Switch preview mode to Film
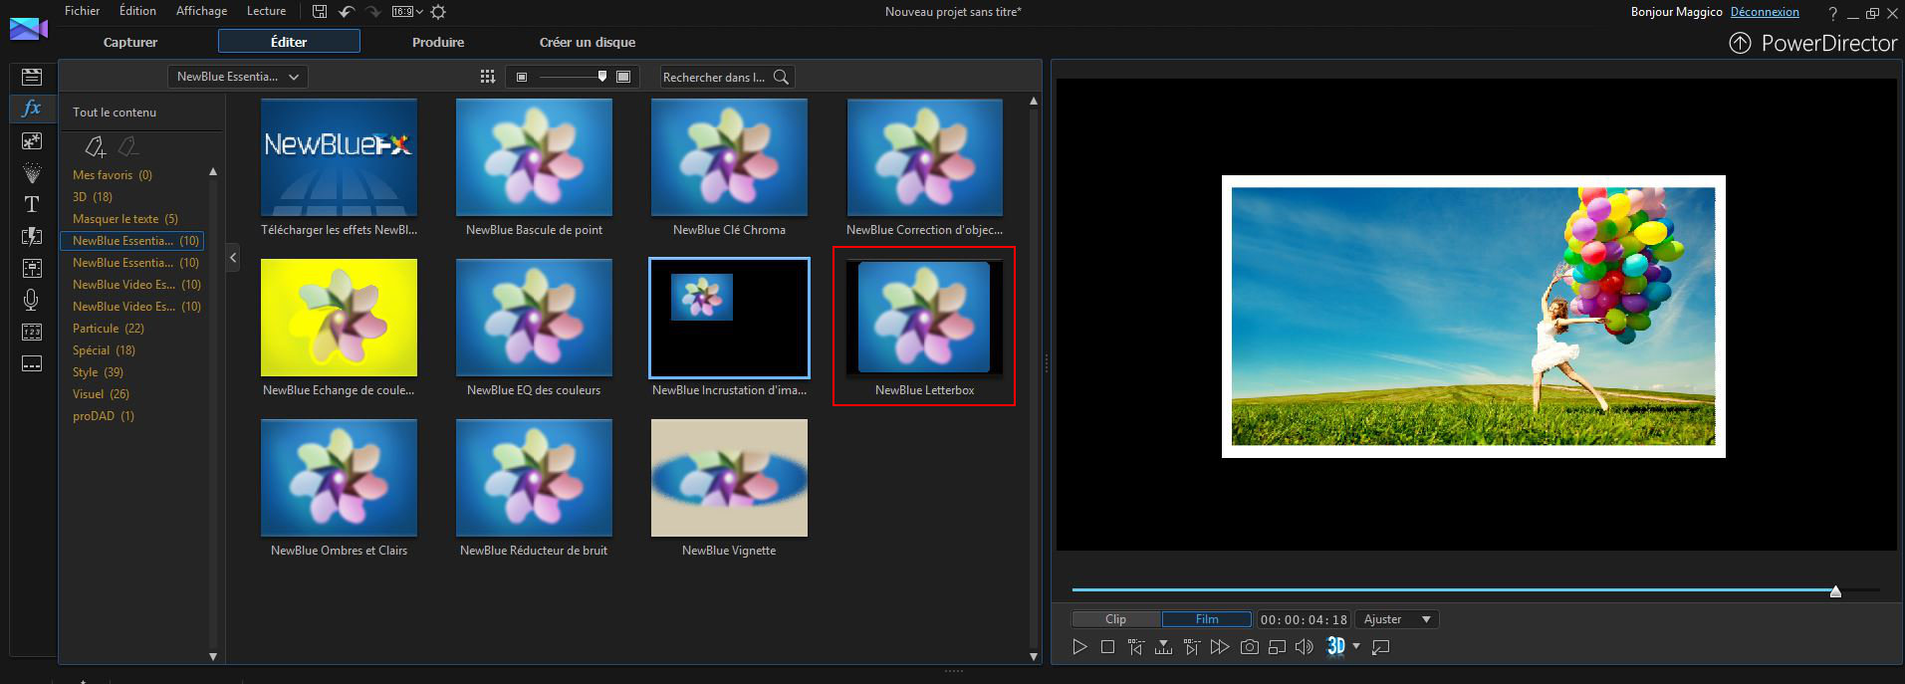The image size is (1905, 684). click(1206, 619)
